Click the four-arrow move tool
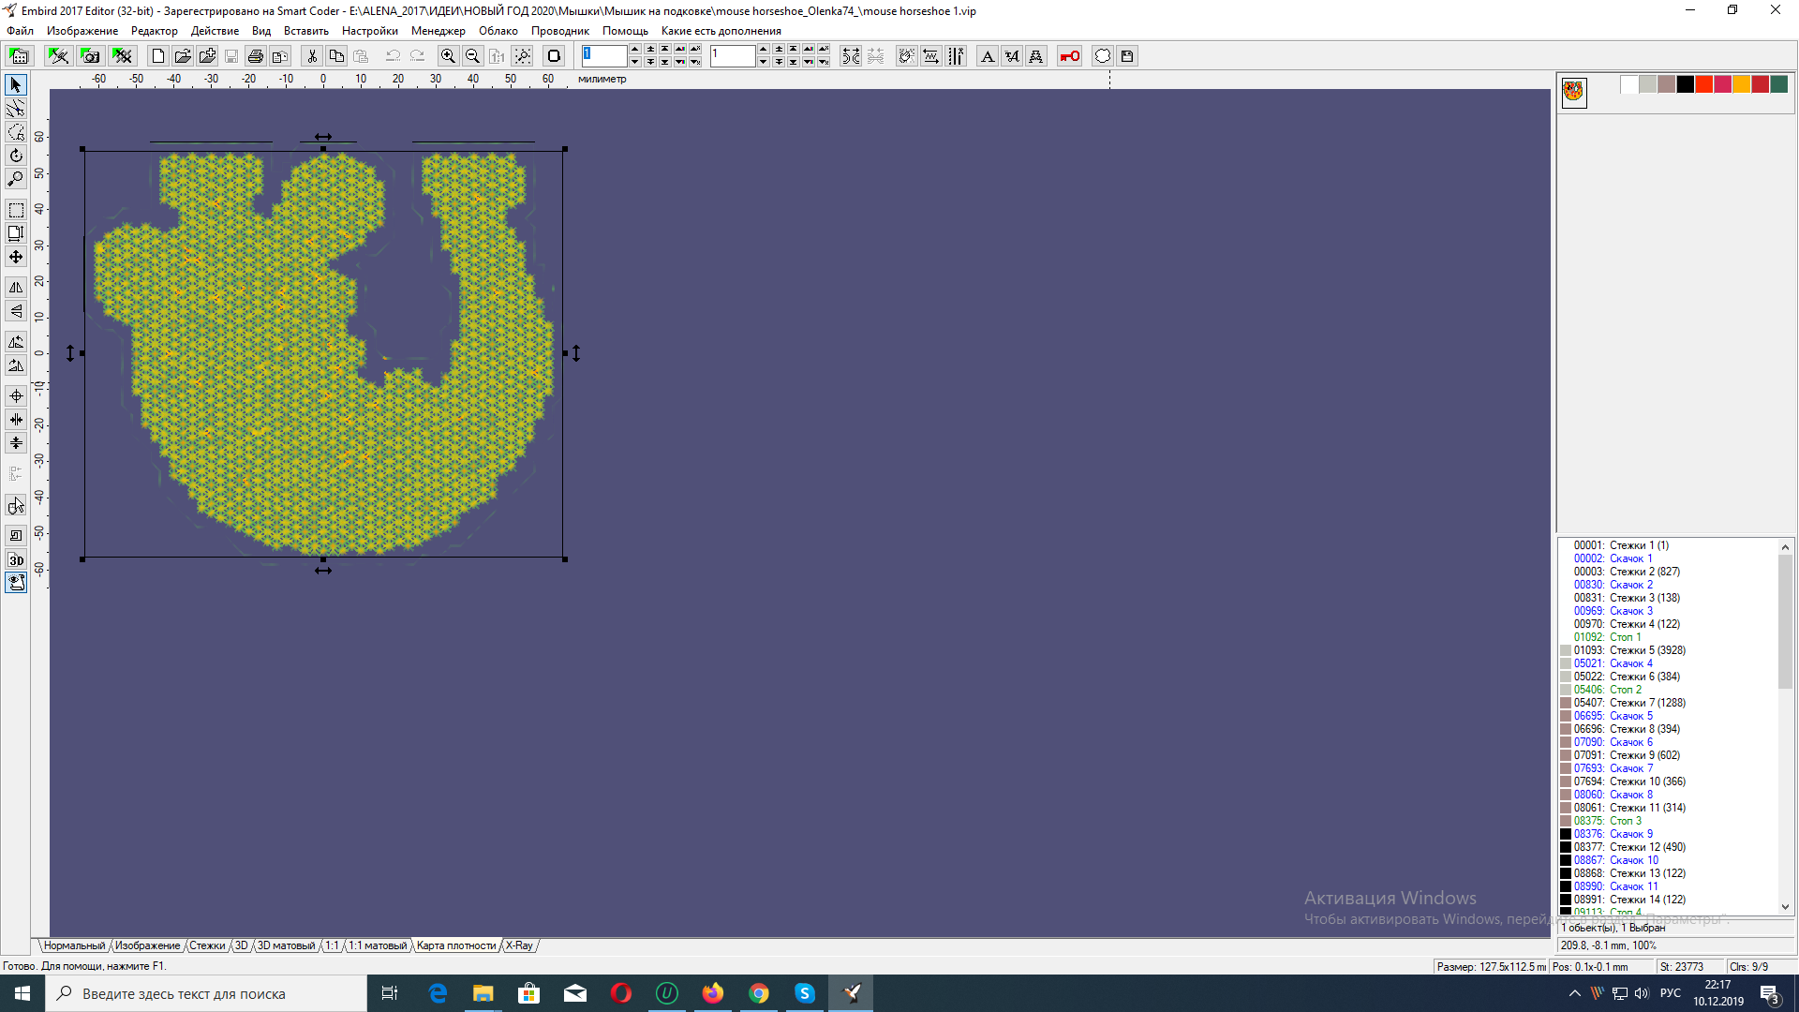 click(x=16, y=257)
